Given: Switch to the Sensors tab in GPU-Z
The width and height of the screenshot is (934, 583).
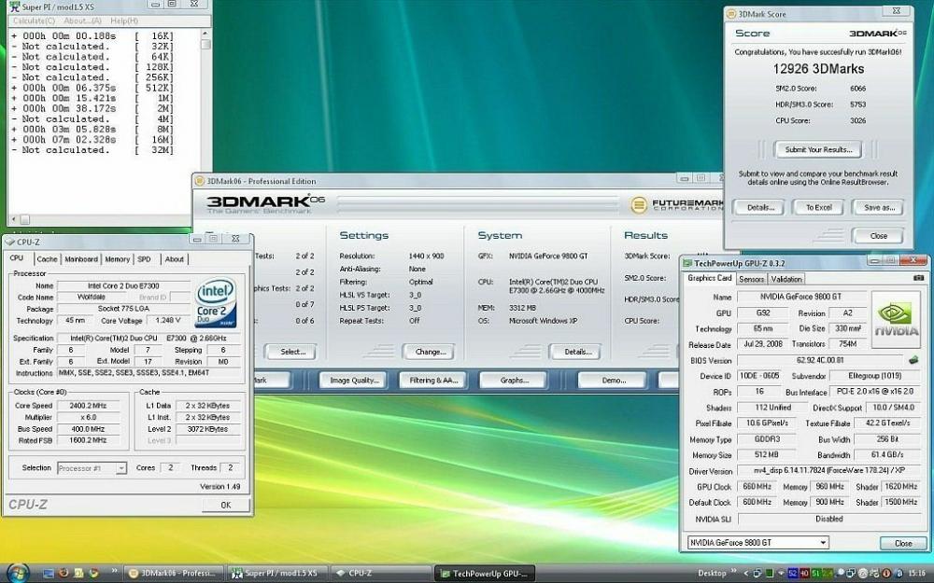Looking at the screenshot, I should pos(751,279).
